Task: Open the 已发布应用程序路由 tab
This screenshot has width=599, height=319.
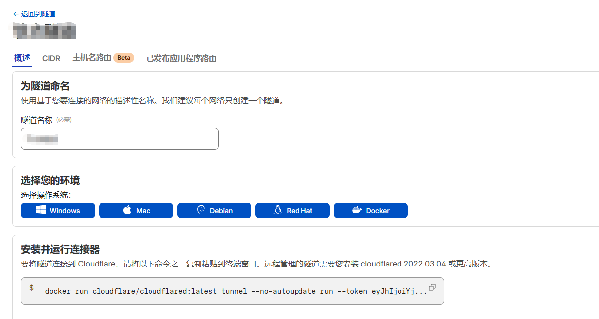Action: 181,58
